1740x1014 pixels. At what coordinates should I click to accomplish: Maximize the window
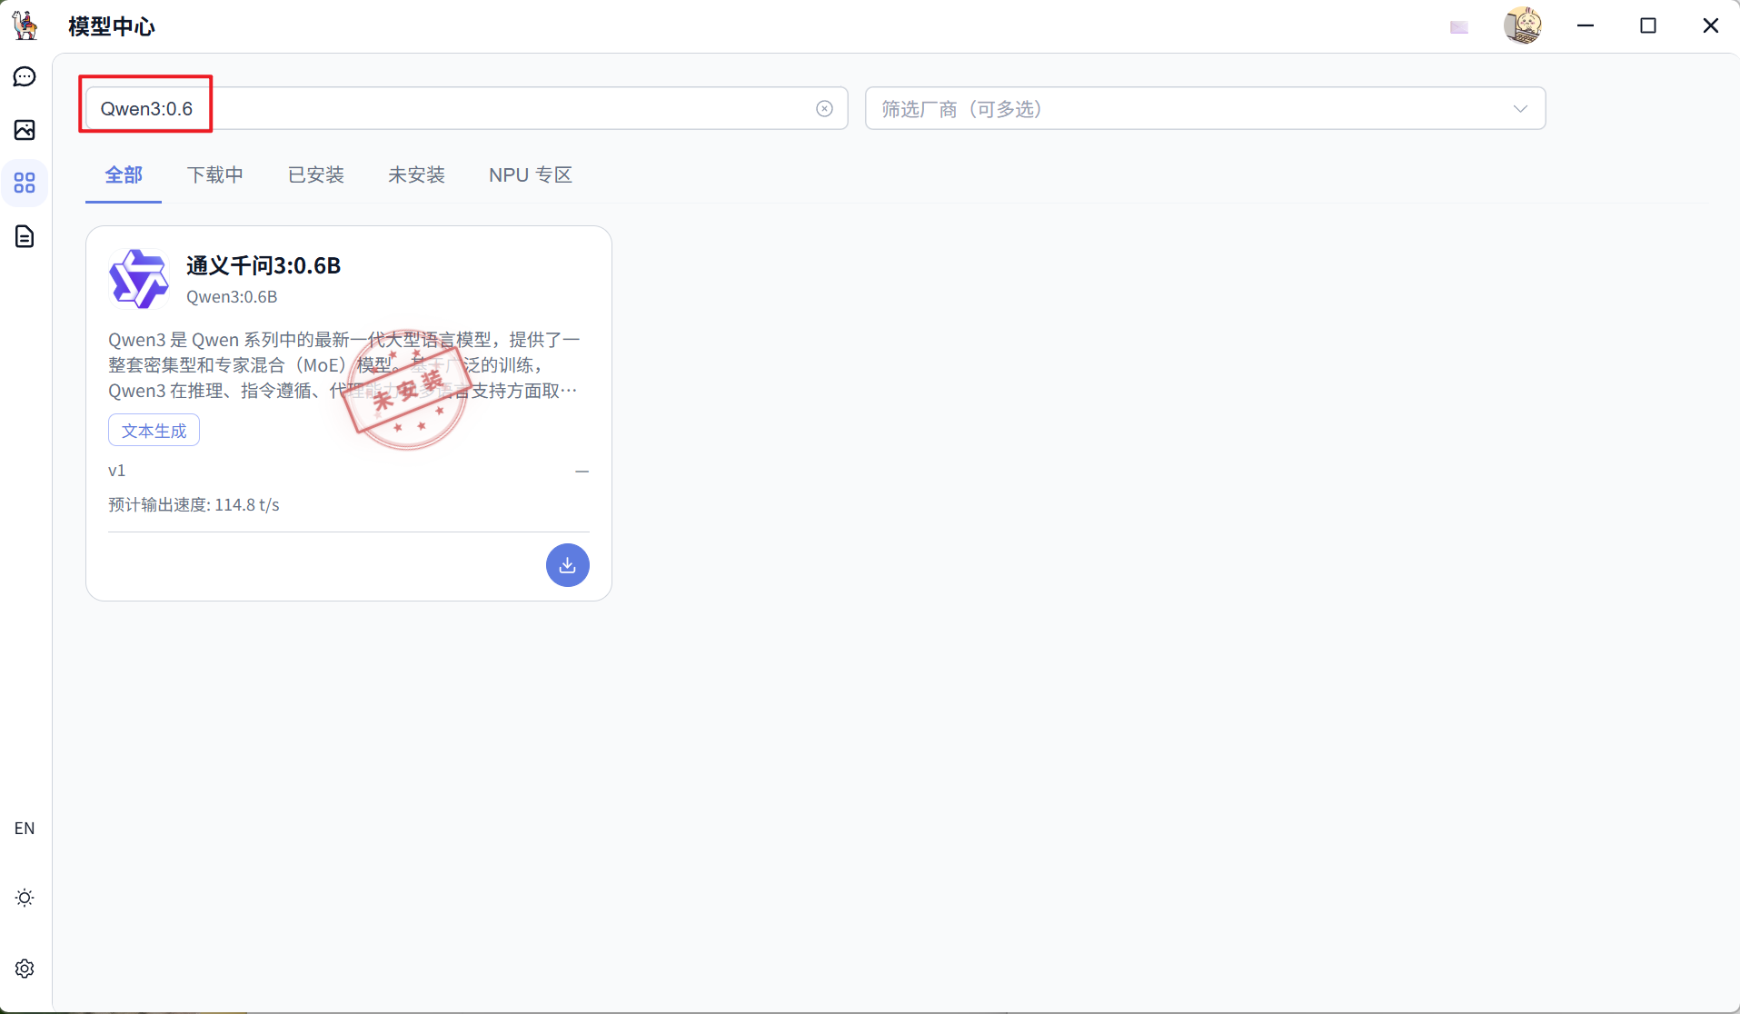pyautogui.click(x=1648, y=25)
